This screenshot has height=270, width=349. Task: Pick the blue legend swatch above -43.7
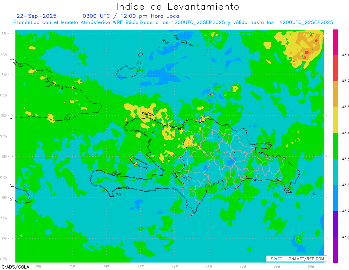335,198
